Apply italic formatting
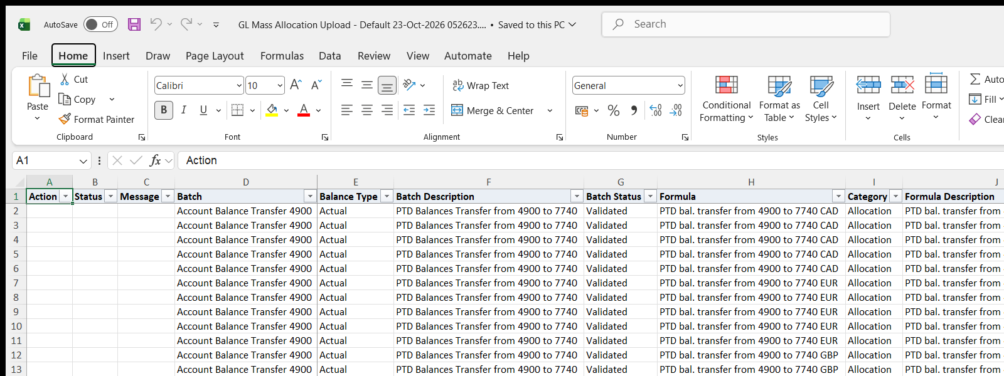Screen dimensions: 1004x376 click(x=184, y=110)
